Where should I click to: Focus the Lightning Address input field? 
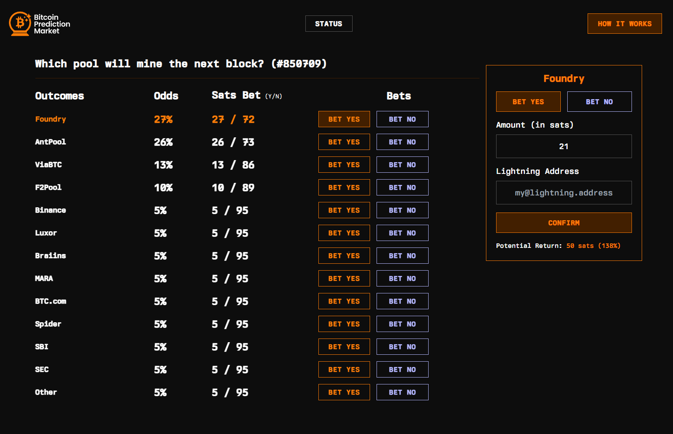pyautogui.click(x=564, y=193)
